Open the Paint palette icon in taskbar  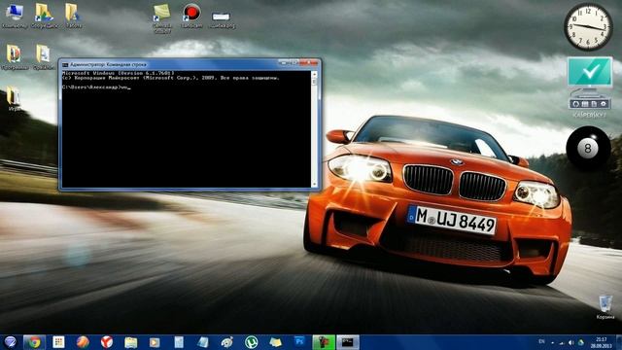[x=226, y=342]
